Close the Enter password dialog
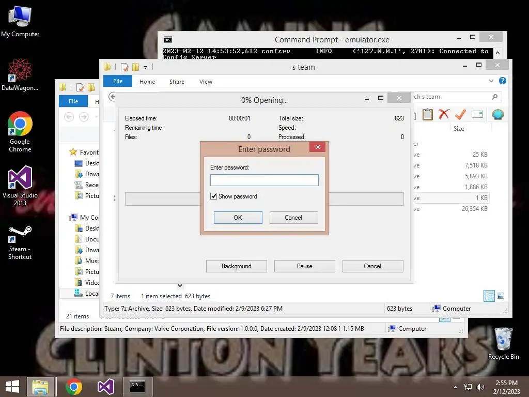Viewport: 529px width, 397px height. [x=318, y=147]
